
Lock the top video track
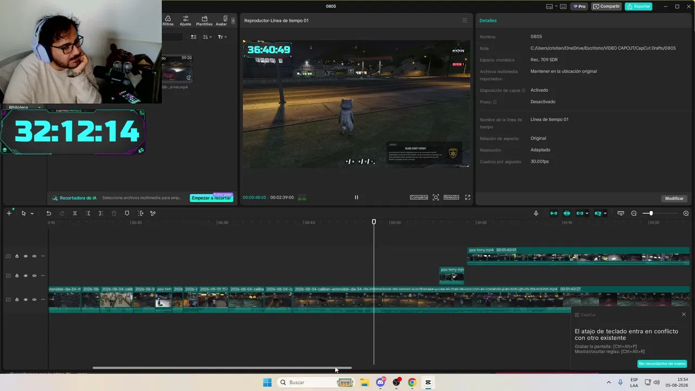tap(17, 256)
